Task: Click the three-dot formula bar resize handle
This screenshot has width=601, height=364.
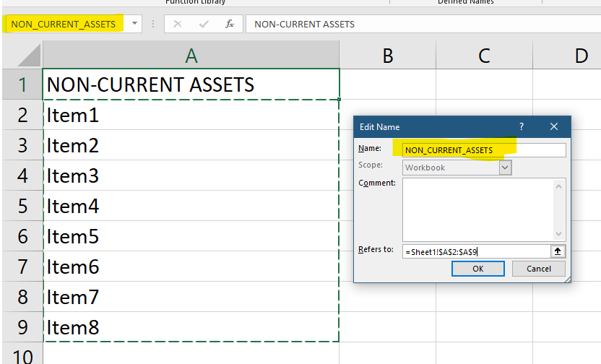Action: (x=153, y=24)
